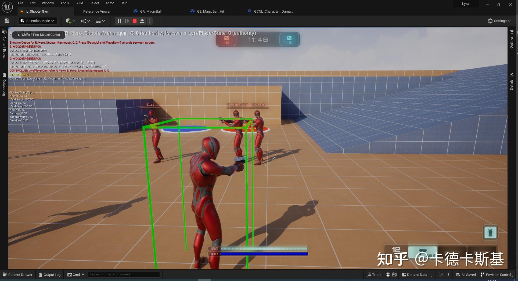
Task: Open the Selection Mode dropdown
Action: (38, 21)
